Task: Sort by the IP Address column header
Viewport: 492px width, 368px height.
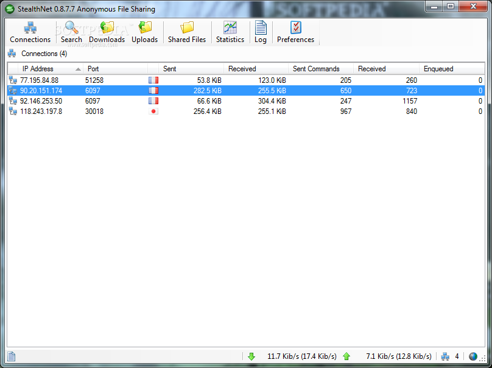Action: (x=50, y=69)
